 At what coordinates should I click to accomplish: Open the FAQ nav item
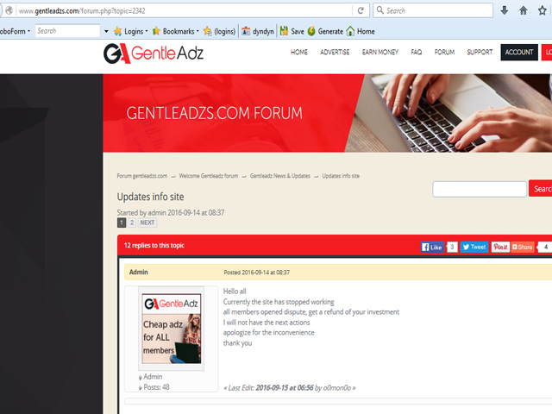click(x=417, y=52)
